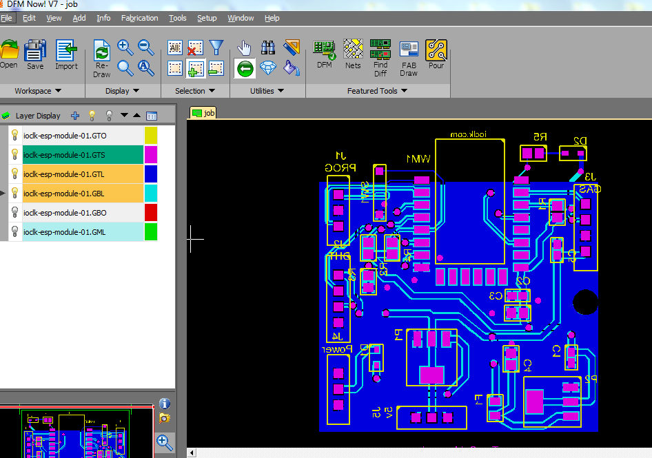Show the GBO layer using its bulb
The height and width of the screenshot is (458, 652).
coord(14,212)
